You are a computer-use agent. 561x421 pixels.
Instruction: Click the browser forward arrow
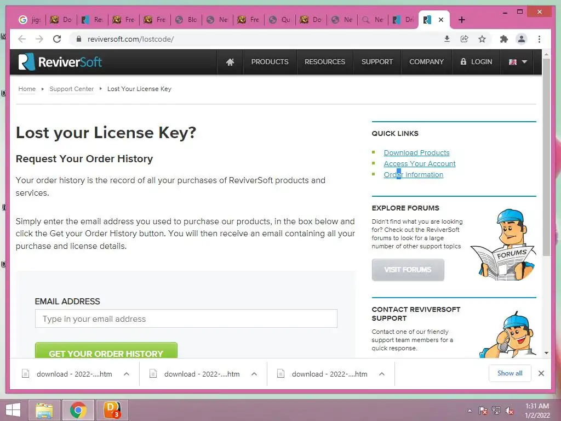[39, 39]
